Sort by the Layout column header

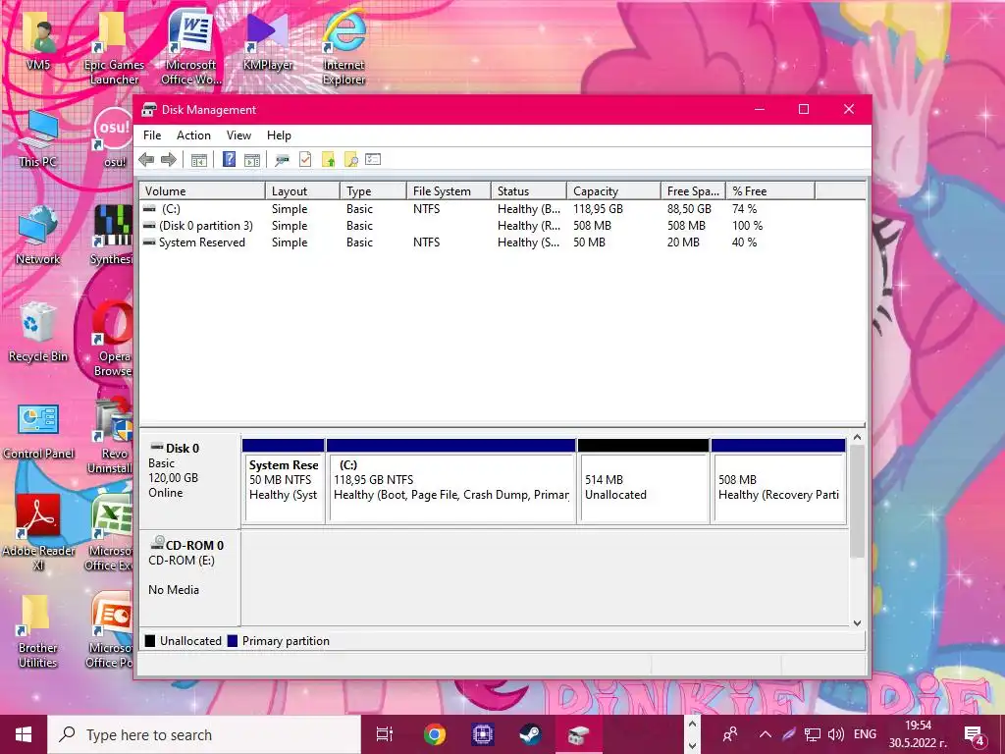(302, 191)
